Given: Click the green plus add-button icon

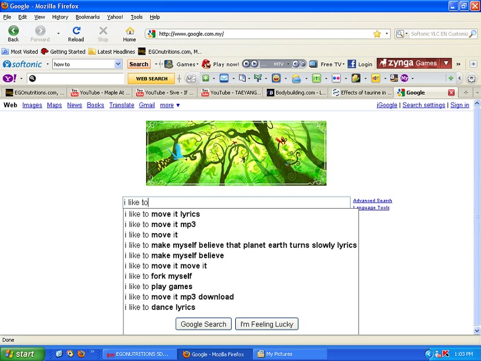Looking at the screenshot, I should click(x=451, y=79).
